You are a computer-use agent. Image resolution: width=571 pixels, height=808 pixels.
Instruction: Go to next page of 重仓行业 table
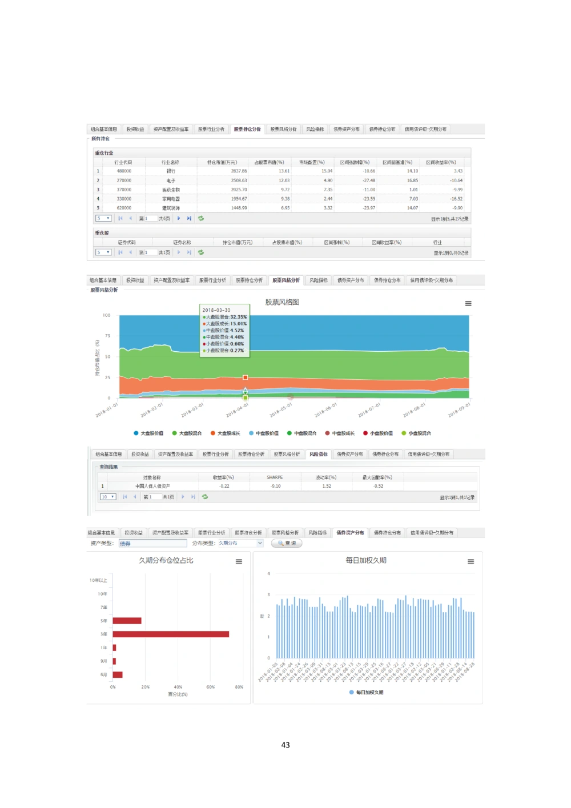click(x=179, y=218)
